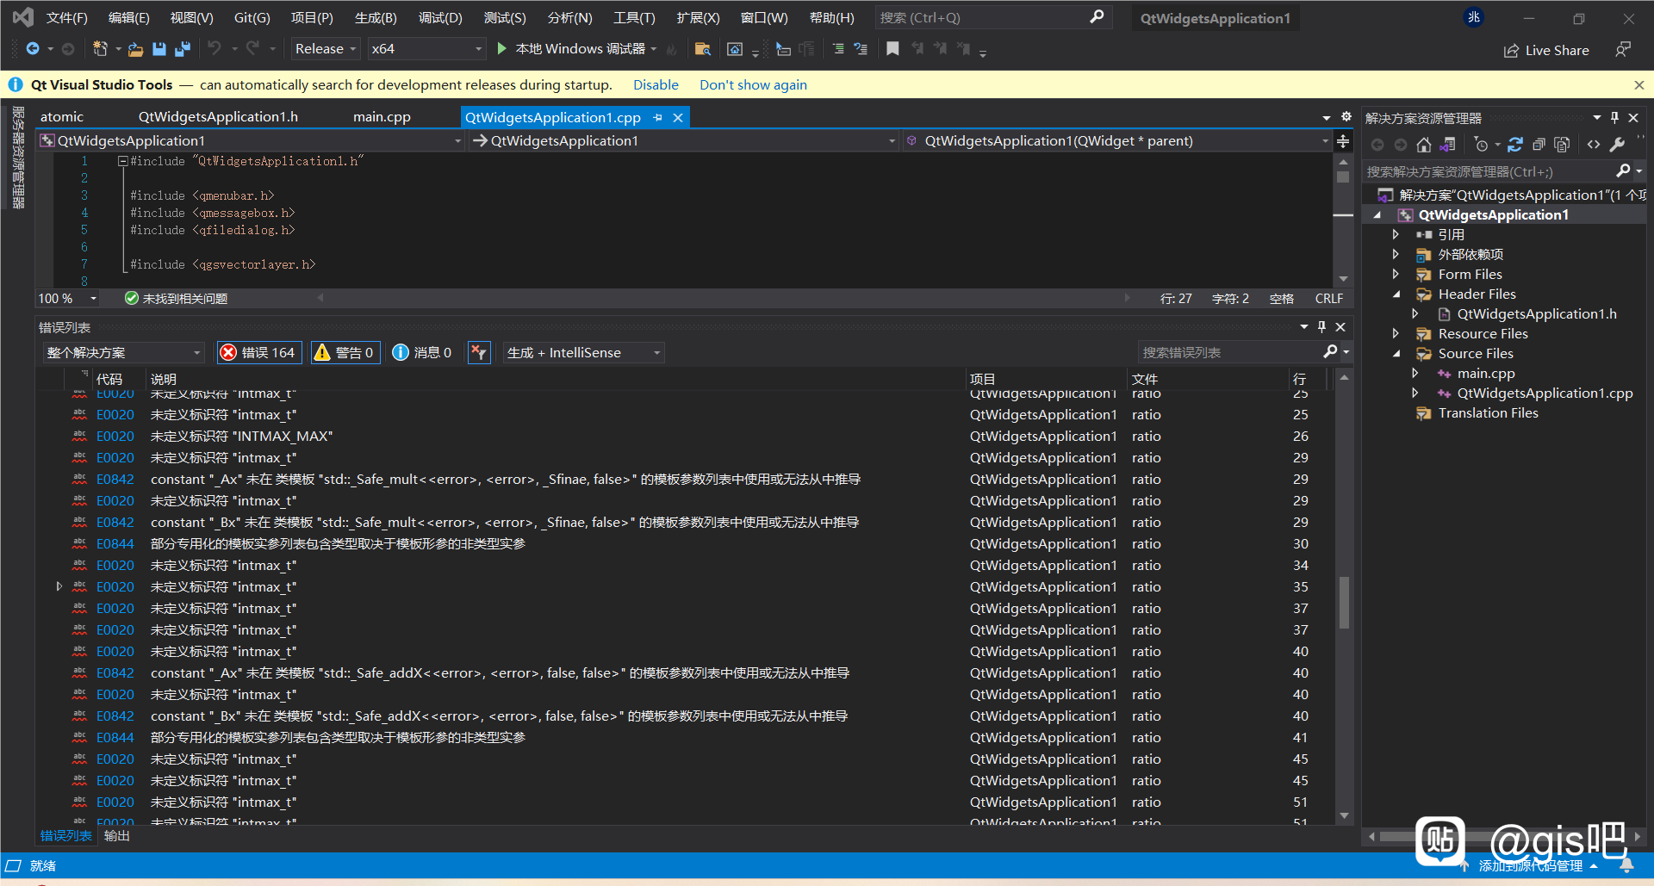Click the view code brackets icon
The height and width of the screenshot is (886, 1654).
tap(1594, 145)
